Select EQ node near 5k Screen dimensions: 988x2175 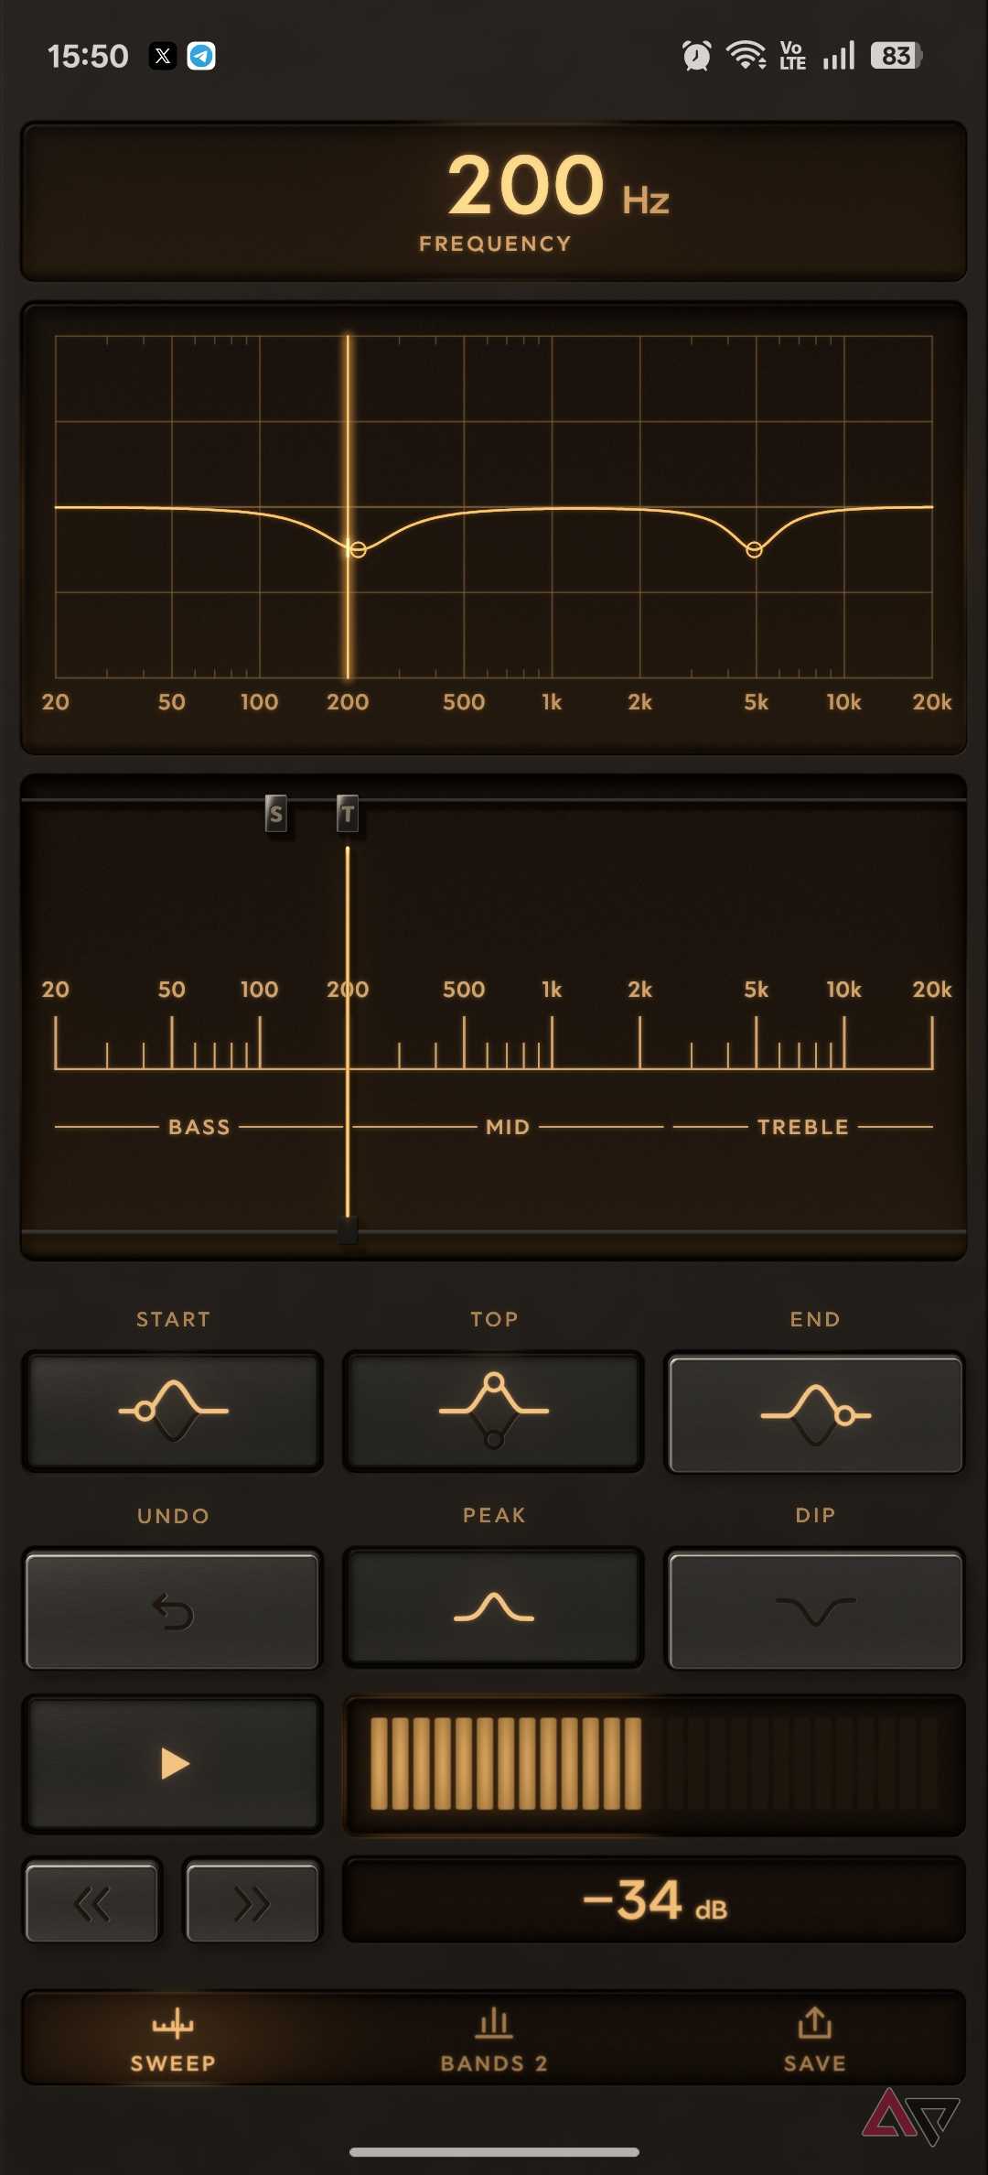pyautogui.click(x=754, y=549)
